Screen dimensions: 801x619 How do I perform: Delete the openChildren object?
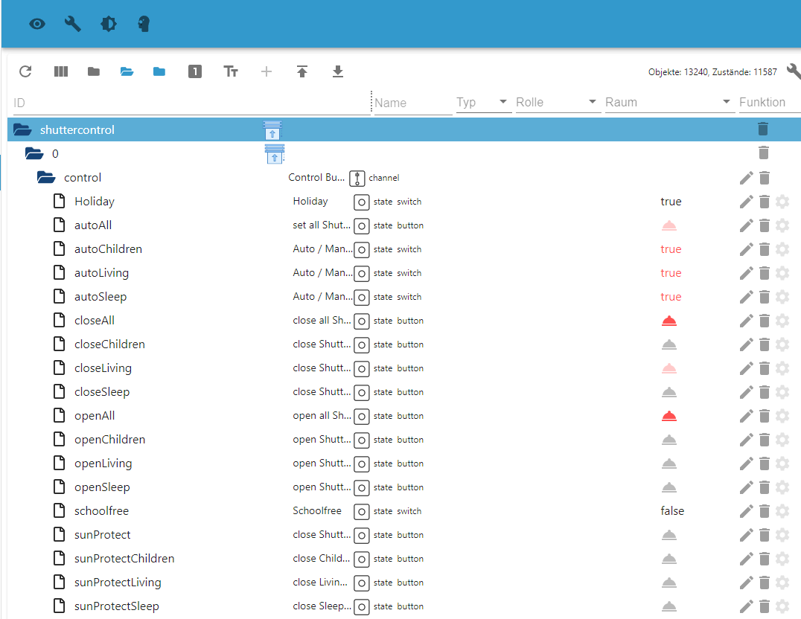765,440
